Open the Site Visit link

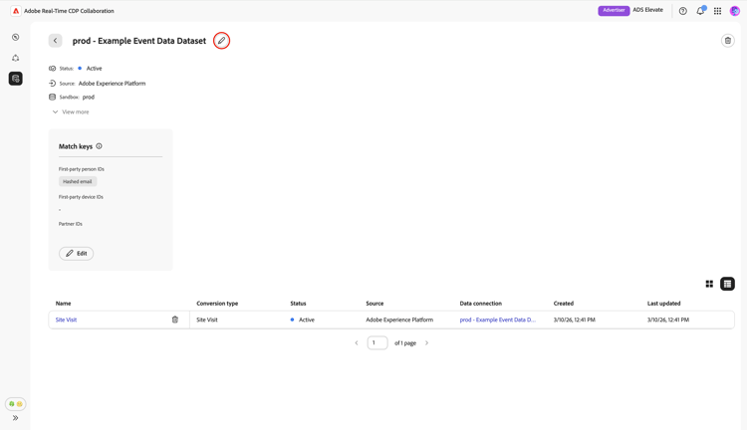(x=66, y=320)
